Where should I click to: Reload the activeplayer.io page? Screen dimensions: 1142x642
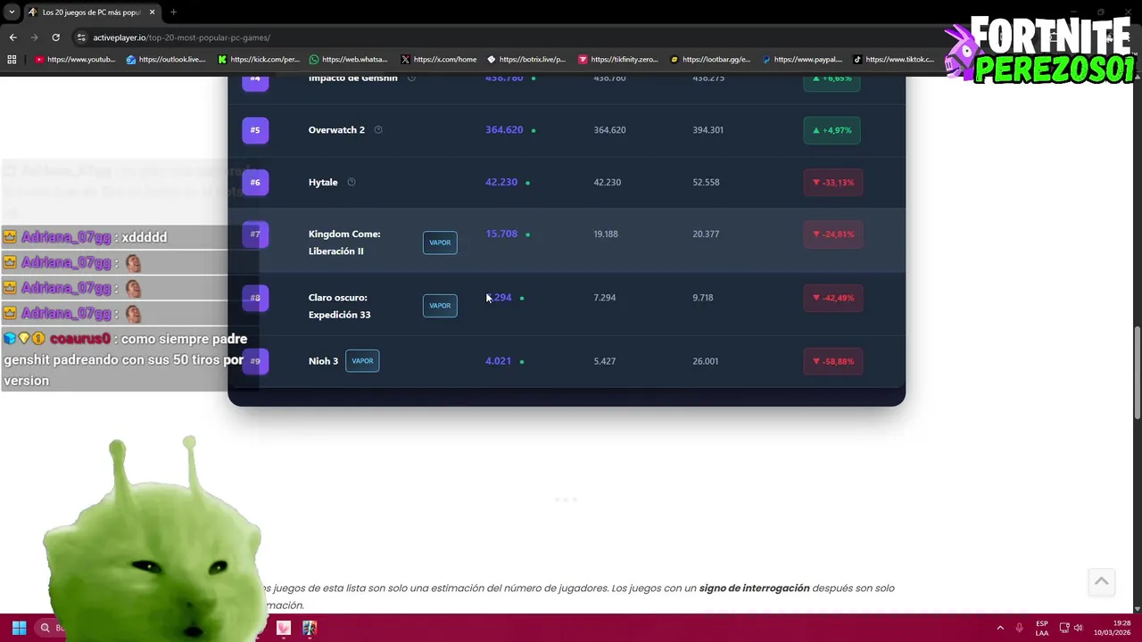pyautogui.click(x=55, y=37)
